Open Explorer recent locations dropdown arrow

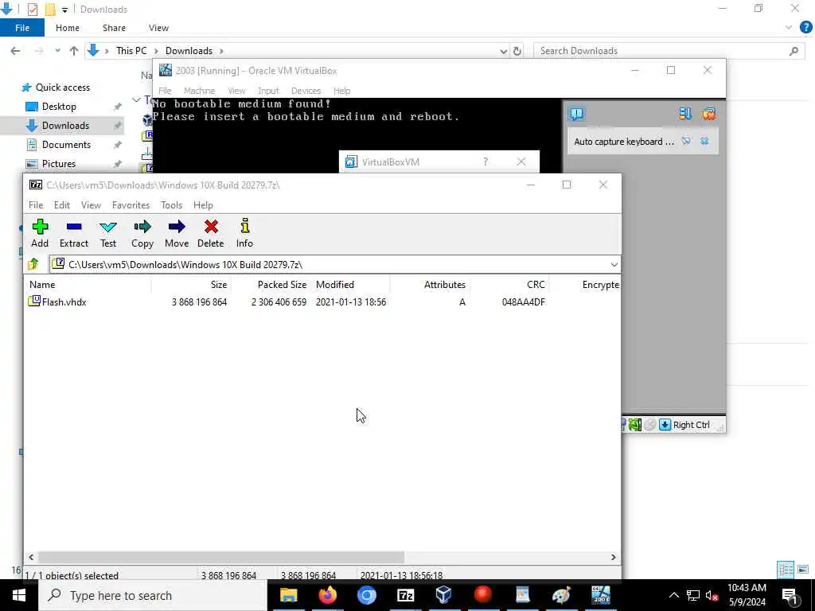click(x=57, y=51)
